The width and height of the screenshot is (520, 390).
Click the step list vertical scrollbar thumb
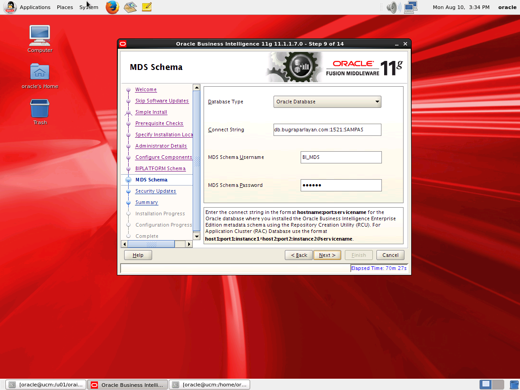[197, 161]
